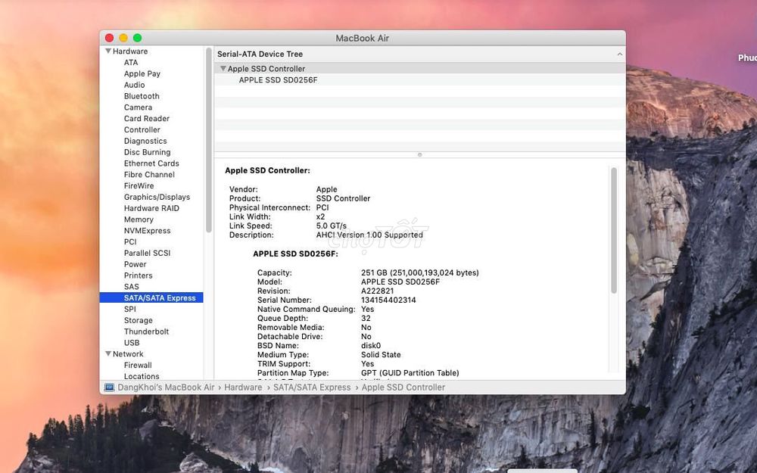The width and height of the screenshot is (757, 473).
Task: Select USB in the sidebar
Action: pyautogui.click(x=132, y=343)
